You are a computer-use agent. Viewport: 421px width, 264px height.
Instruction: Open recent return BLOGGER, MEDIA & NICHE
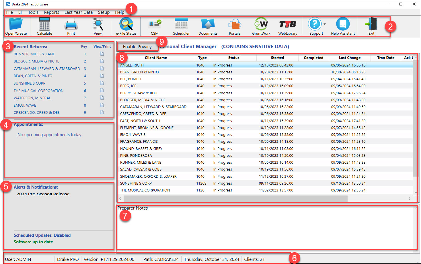(x=36, y=61)
